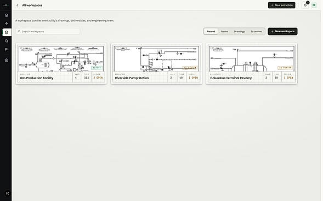The image size is (323, 201).
Task: Click the app logo at sidebar top
Action: [6, 5]
